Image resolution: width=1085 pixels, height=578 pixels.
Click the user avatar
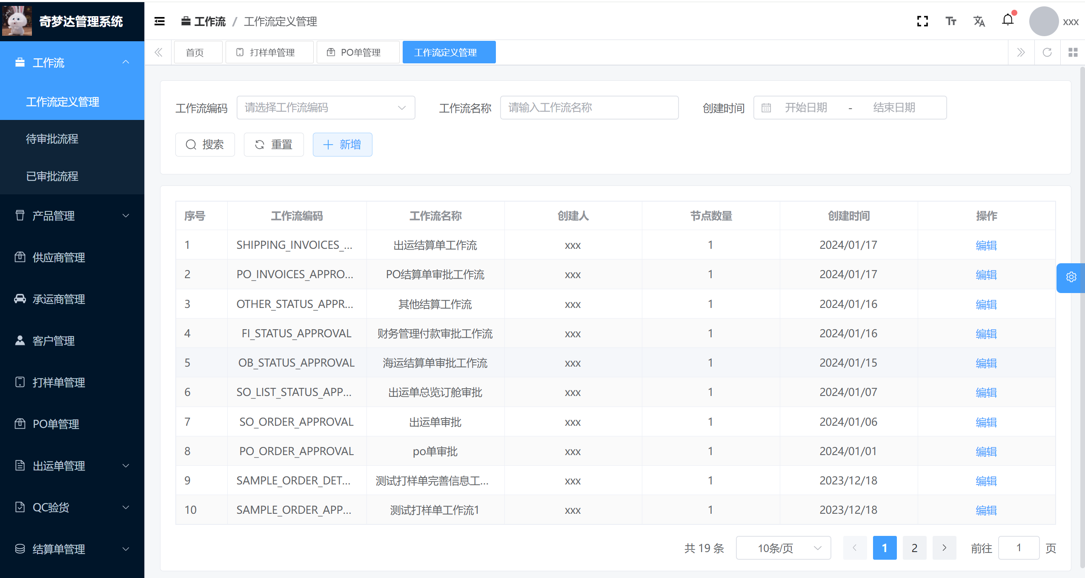click(1044, 21)
